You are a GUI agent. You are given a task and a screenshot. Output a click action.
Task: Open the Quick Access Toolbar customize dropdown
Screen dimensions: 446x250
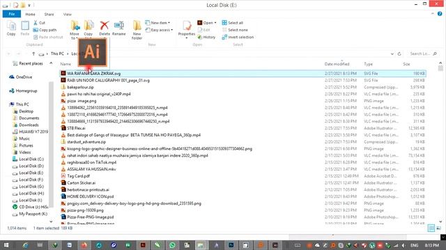[29, 5]
